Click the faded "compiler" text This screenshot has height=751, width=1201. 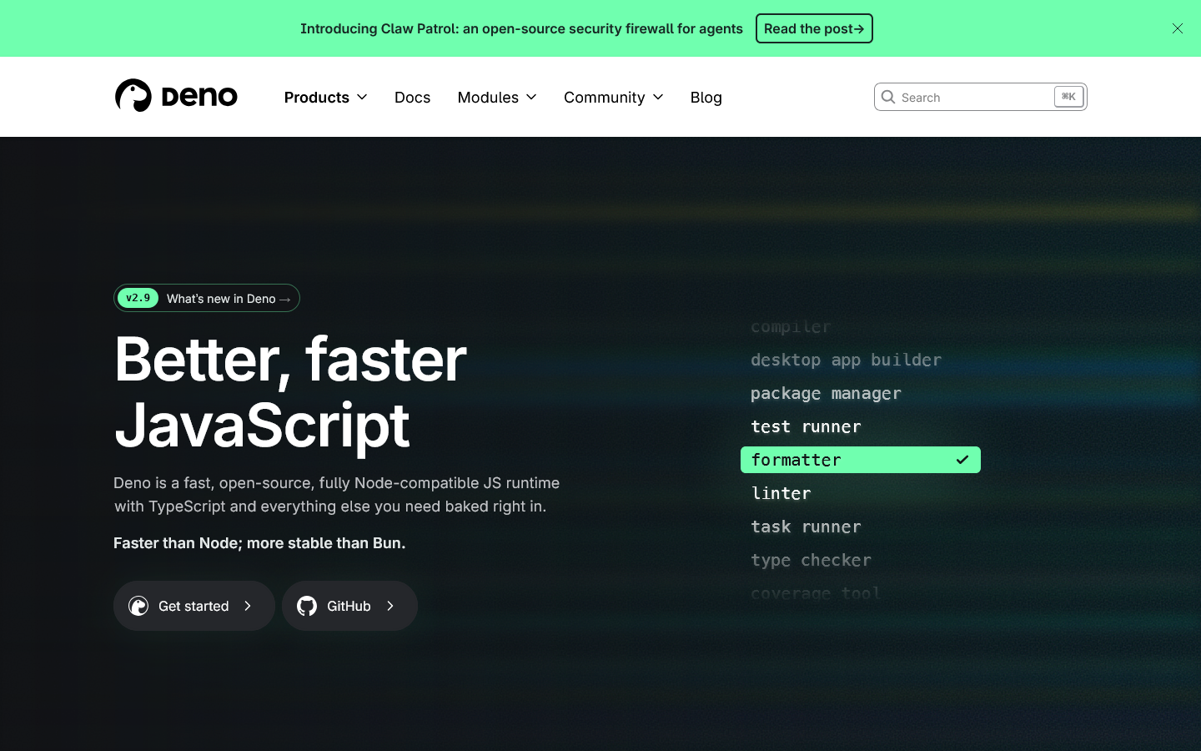[791, 327]
